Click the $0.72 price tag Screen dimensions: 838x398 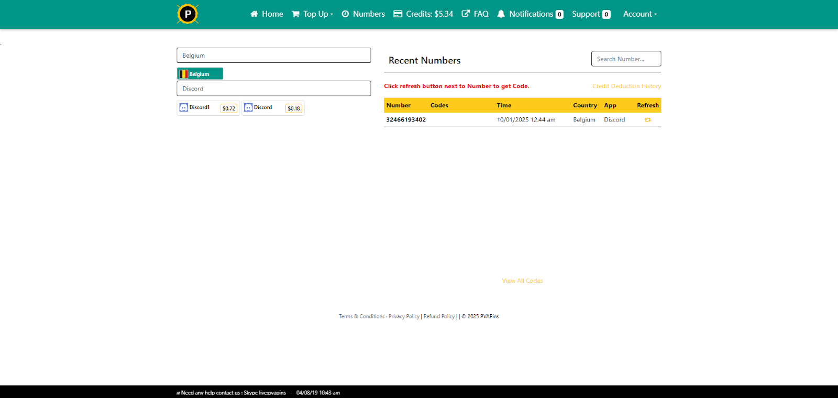pos(229,108)
